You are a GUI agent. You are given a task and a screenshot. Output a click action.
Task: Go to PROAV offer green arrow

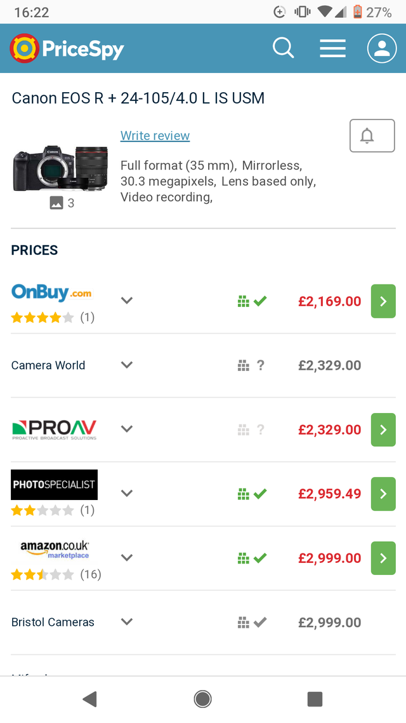point(383,429)
